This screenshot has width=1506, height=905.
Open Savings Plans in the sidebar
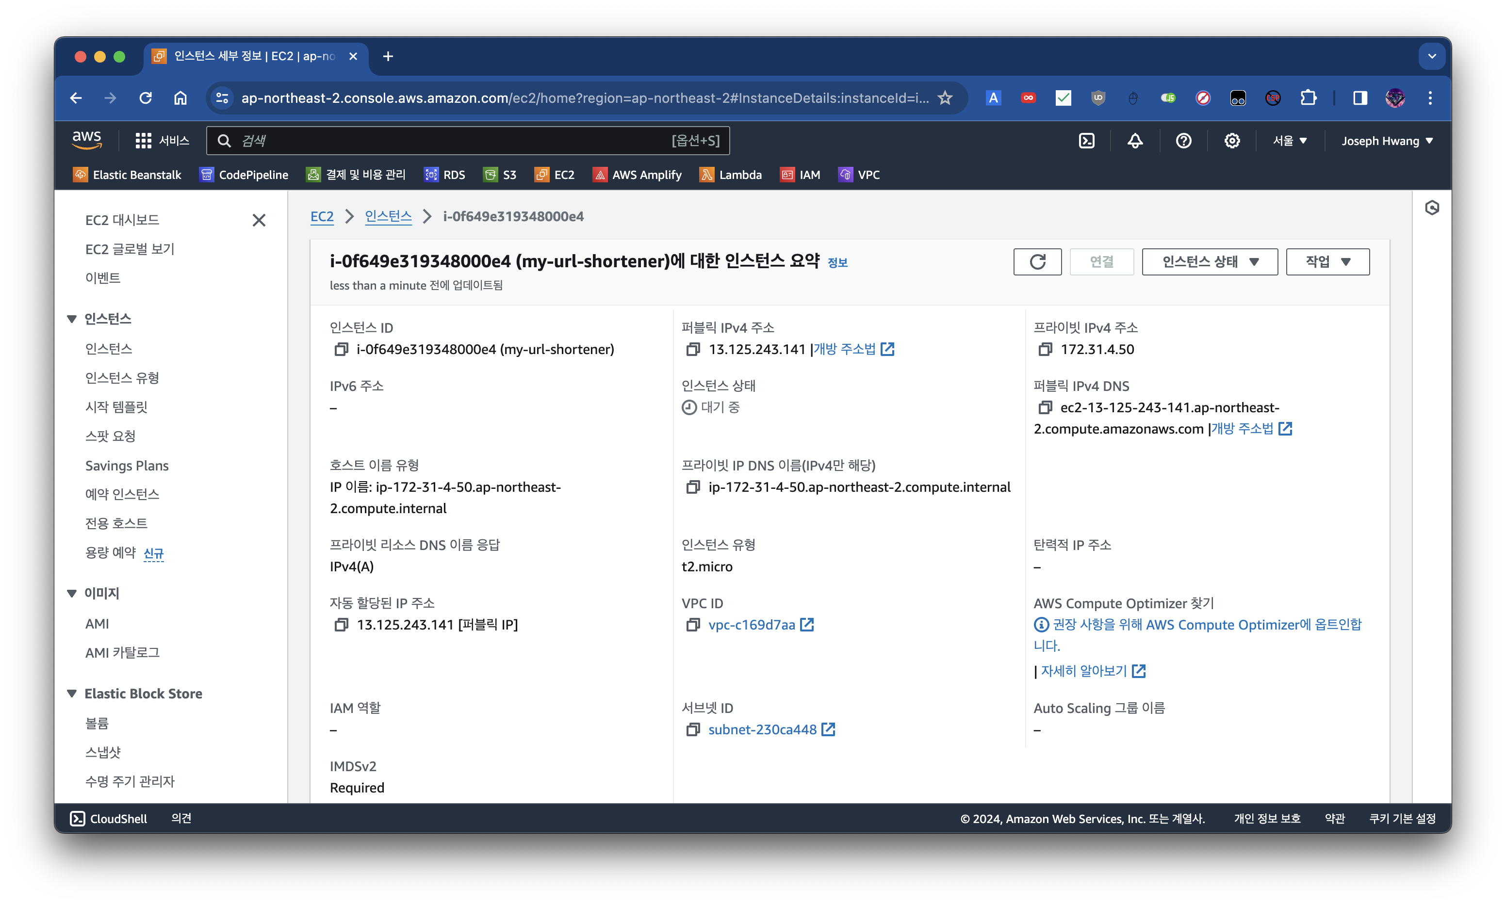click(127, 465)
